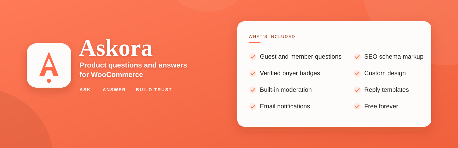Click checkmark beside SEO schema markup
The width and height of the screenshot is (458, 148).
[357, 57]
